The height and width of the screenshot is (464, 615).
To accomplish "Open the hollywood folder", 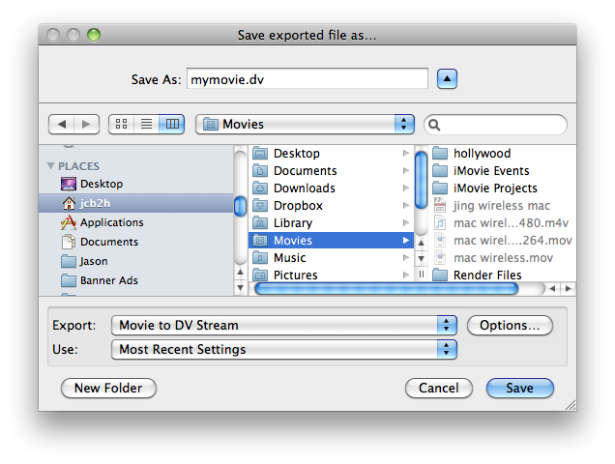I will pyautogui.click(x=503, y=153).
